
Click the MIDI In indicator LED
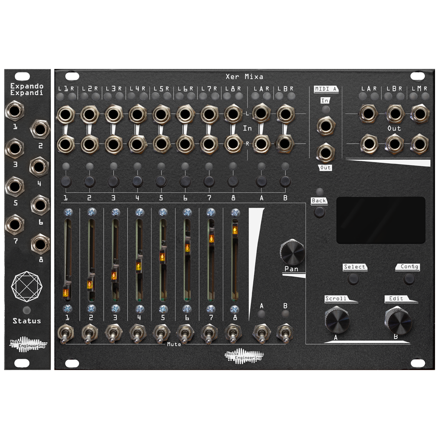point(326,109)
